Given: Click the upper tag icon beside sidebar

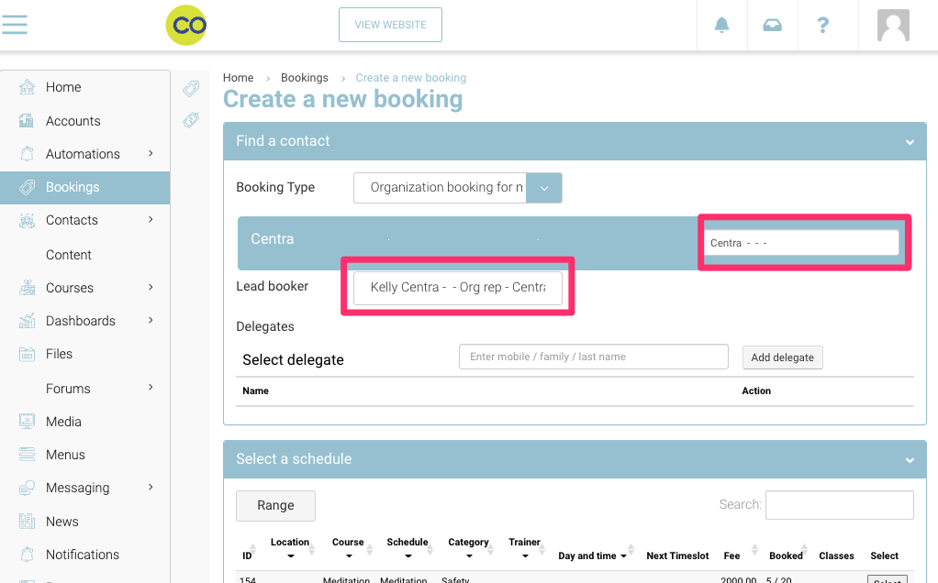Looking at the screenshot, I should tap(191, 89).
